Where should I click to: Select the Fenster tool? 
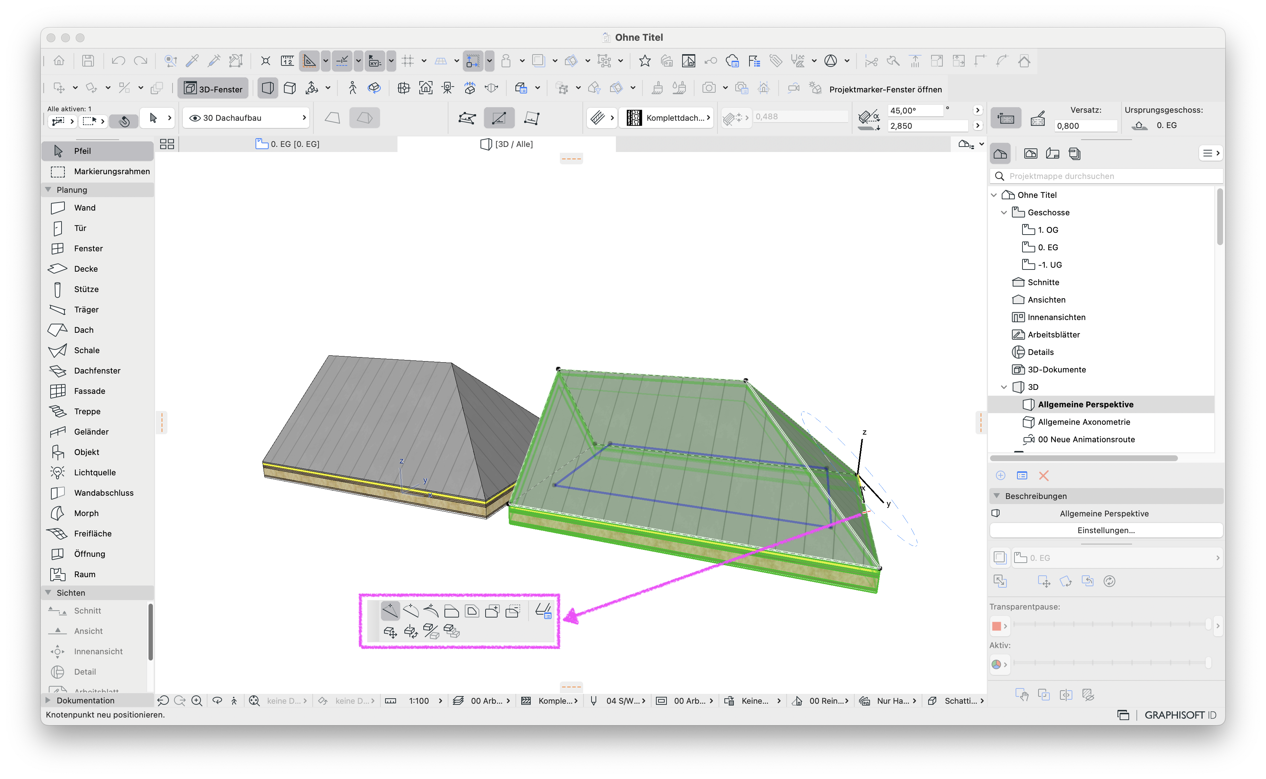coord(97,248)
